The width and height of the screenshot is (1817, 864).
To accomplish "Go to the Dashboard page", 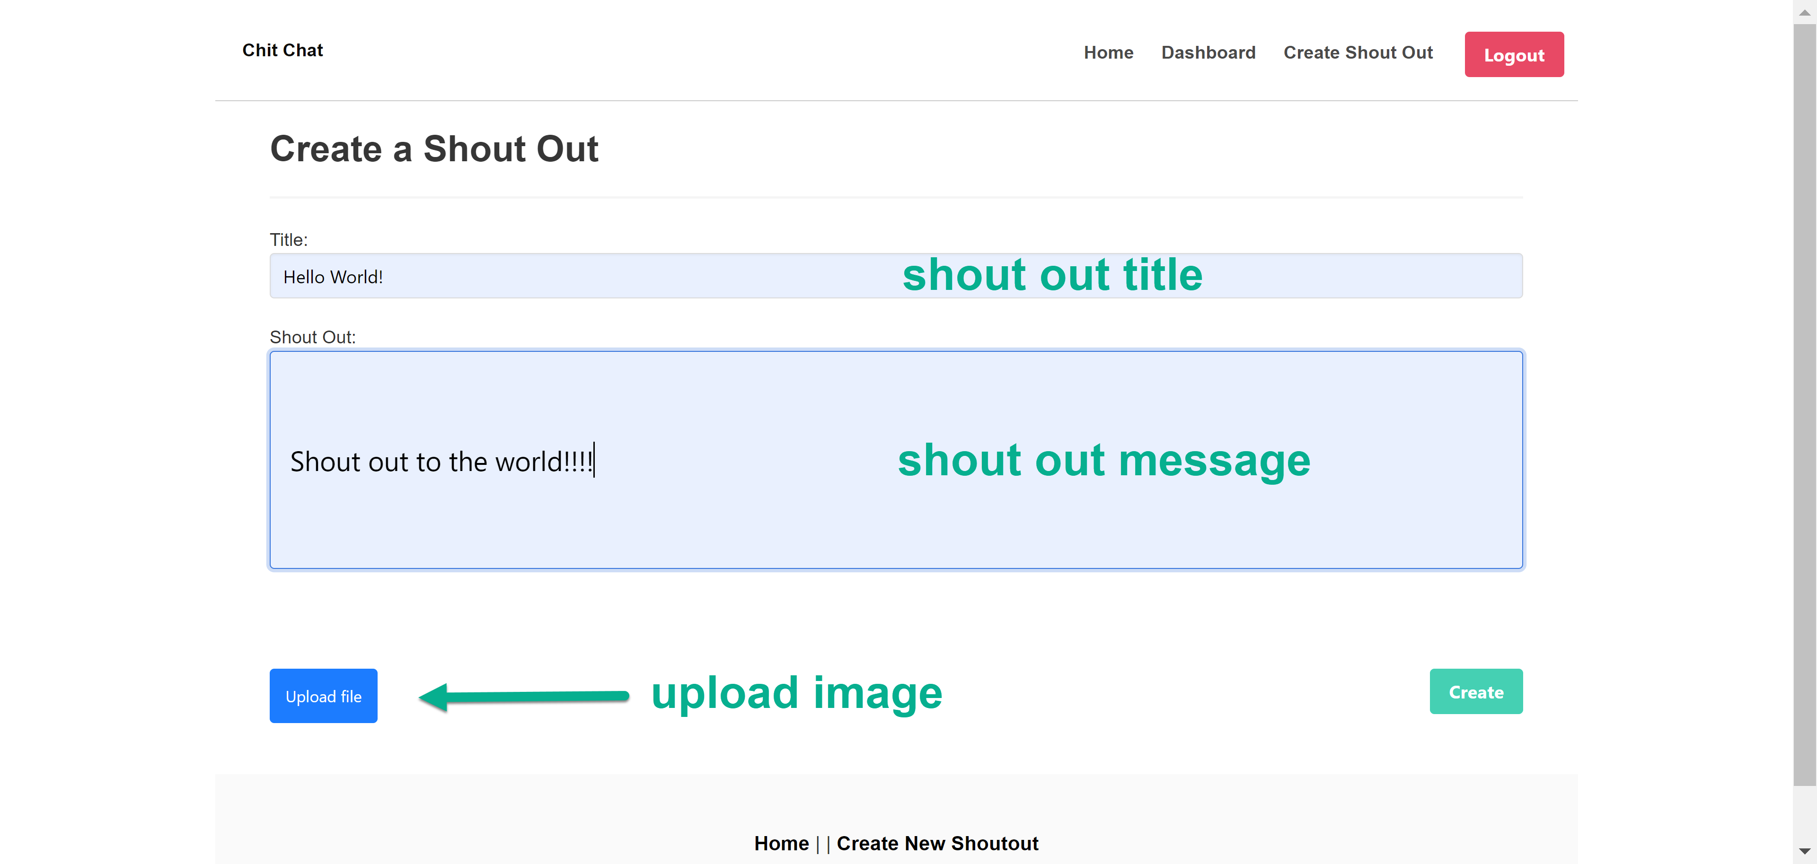I will click(x=1208, y=53).
